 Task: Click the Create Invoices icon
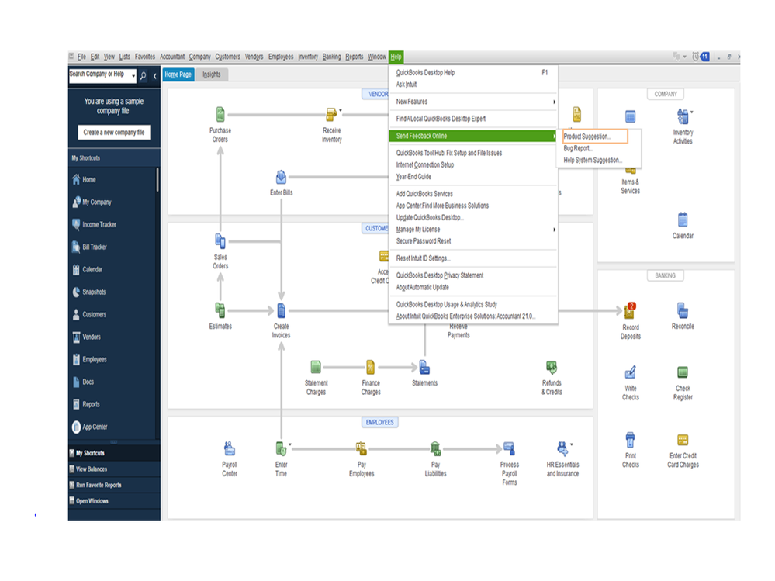click(x=282, y=310)
